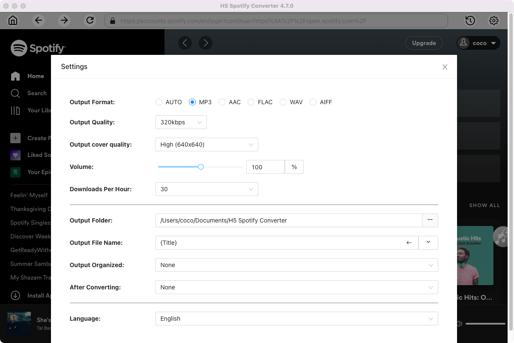
Task: Click the Search magnifier icon in sidebar
Action: click(15, 93)
